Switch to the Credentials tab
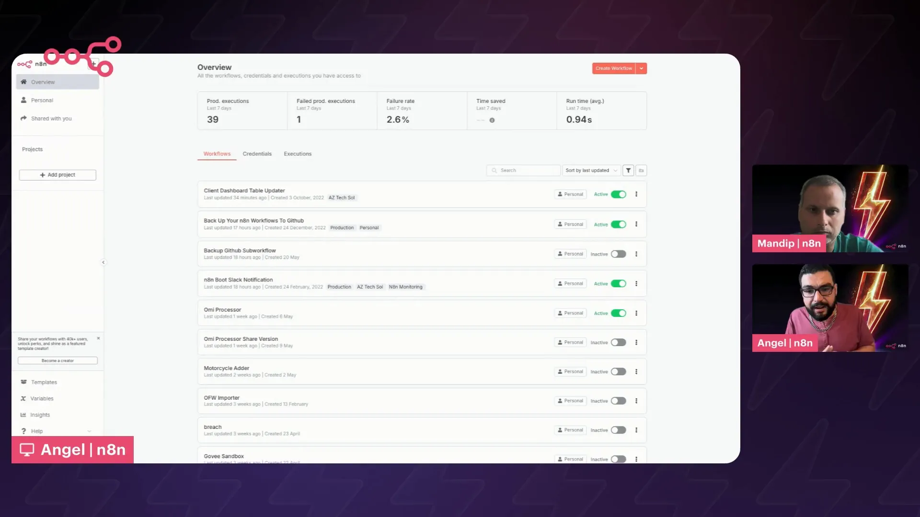 click(257, 154)
